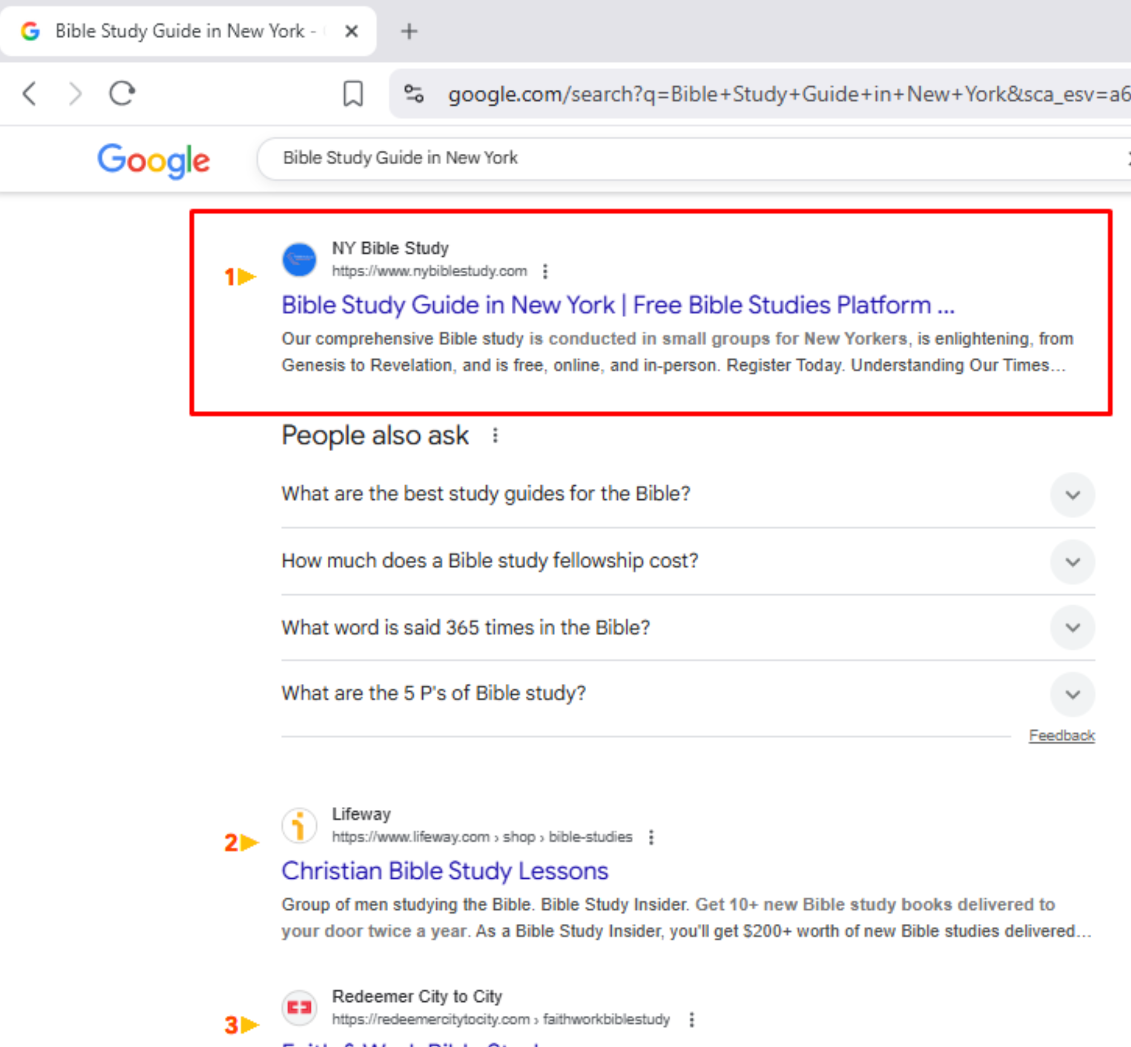Open a new browser tab

click(x=409, y=31)
